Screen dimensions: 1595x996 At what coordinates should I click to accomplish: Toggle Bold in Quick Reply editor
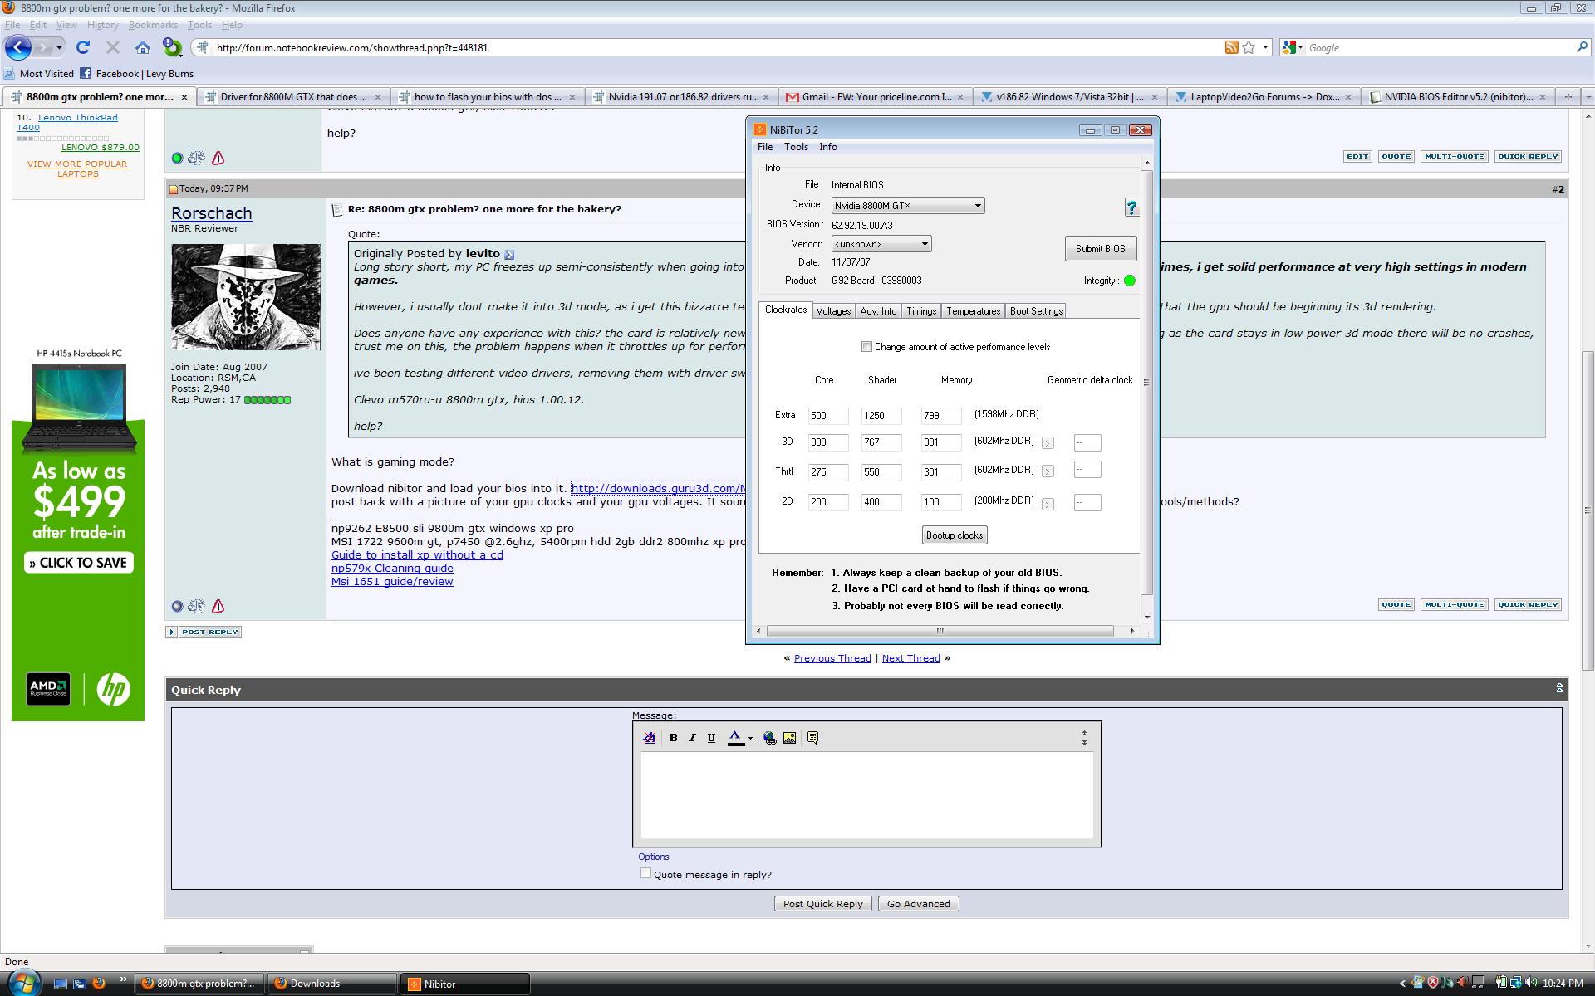673,737
